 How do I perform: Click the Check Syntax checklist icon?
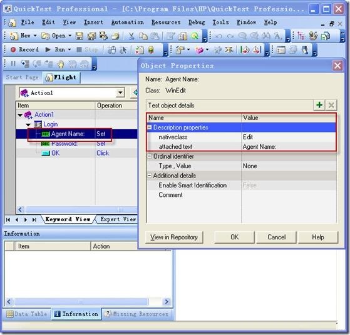pos(140,50)
